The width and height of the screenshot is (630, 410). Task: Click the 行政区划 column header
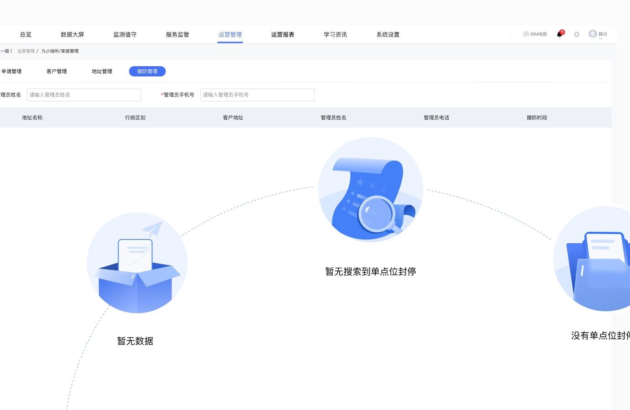point(135,117)
